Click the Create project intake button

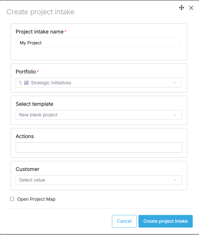(165, 221)
